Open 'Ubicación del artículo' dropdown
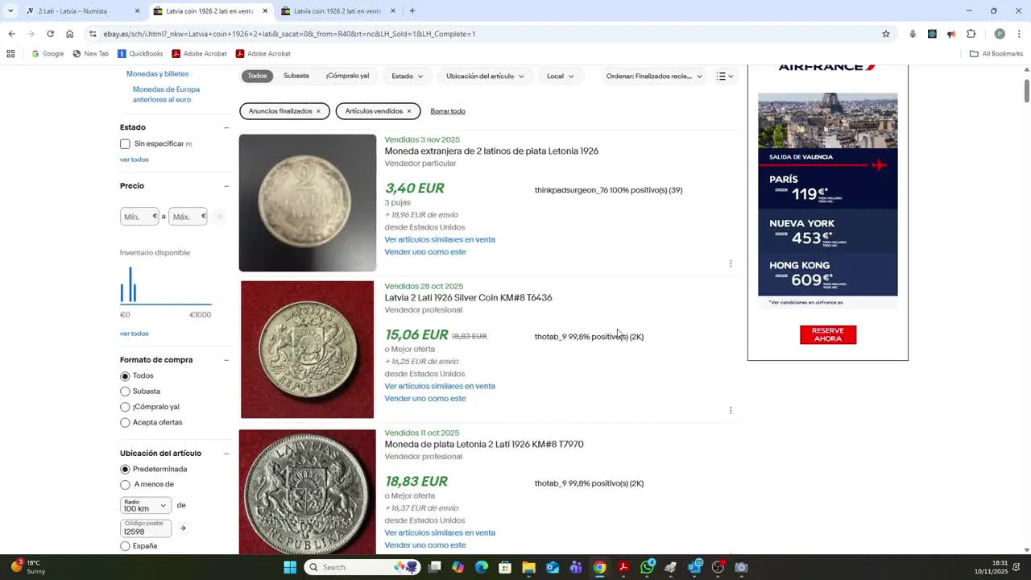Viewport: 1031px width, 580px height. coord(485,77)
